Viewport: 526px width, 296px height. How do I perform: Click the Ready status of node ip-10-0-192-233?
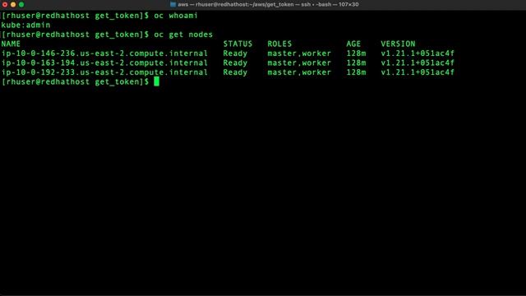pyautogui.click(x=235, y=72)
